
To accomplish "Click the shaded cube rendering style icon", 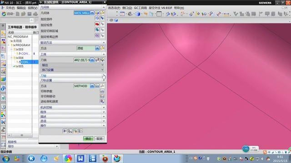I will (x=138, y=14).
